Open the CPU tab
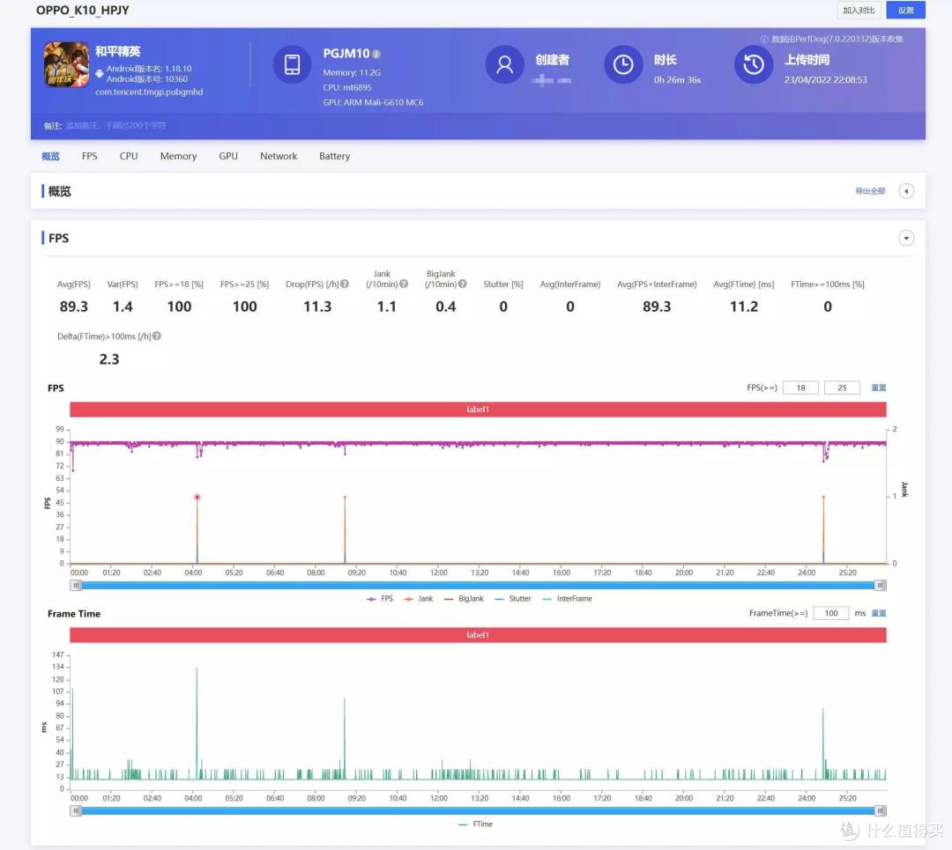Image resolution: width=952 pixels, height=850 pixels. click(x=129, y=156)
